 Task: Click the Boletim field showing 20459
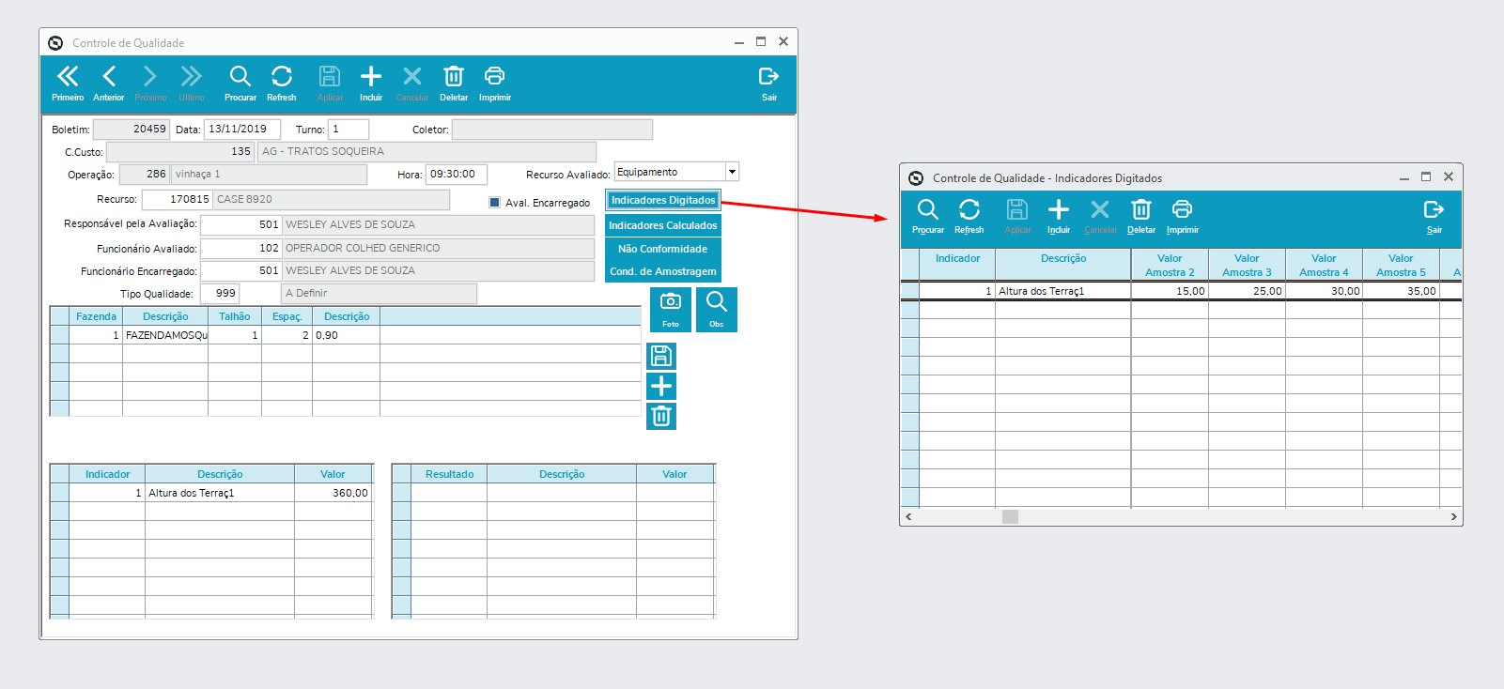point(132,130)
